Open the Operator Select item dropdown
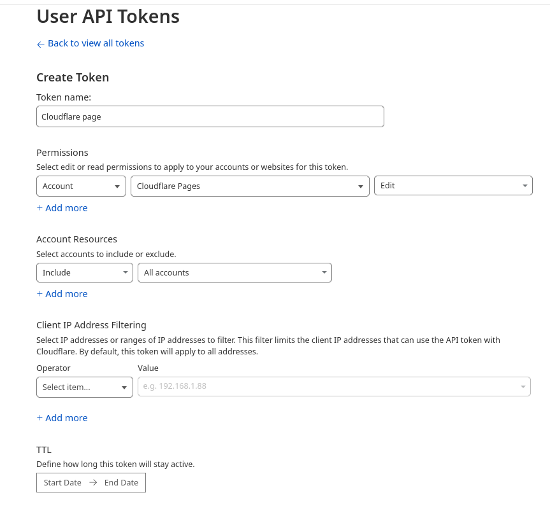This screenshot has width=550, height=509. coord(85,387)
